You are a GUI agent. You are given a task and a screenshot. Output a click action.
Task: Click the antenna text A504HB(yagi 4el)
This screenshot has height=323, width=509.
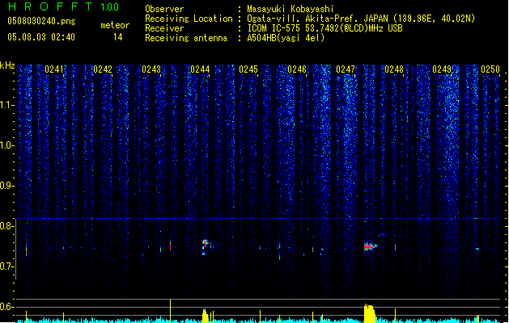coord(286,38)
